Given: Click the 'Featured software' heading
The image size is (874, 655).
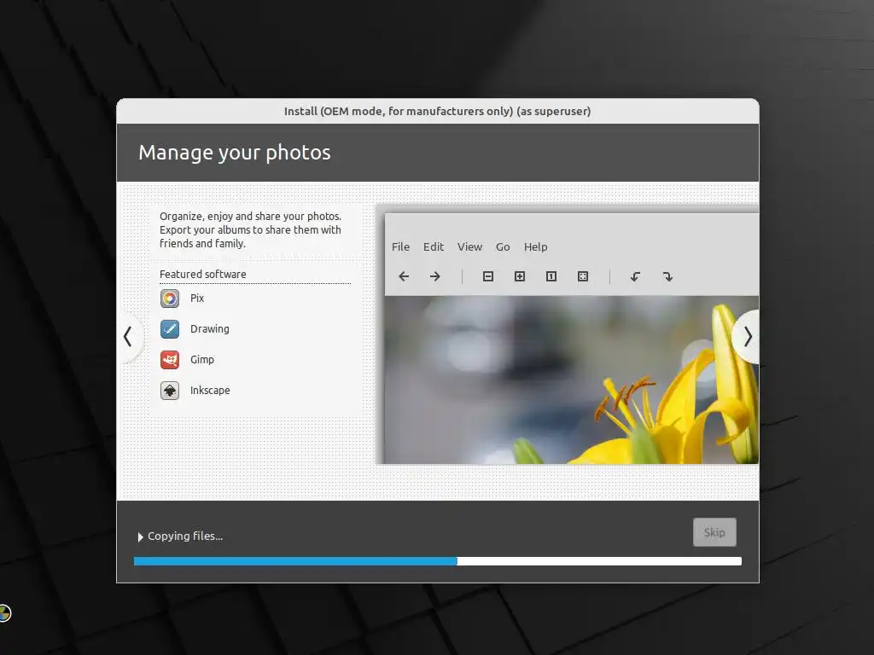Looking at the screenshot, I should [203, 274].
